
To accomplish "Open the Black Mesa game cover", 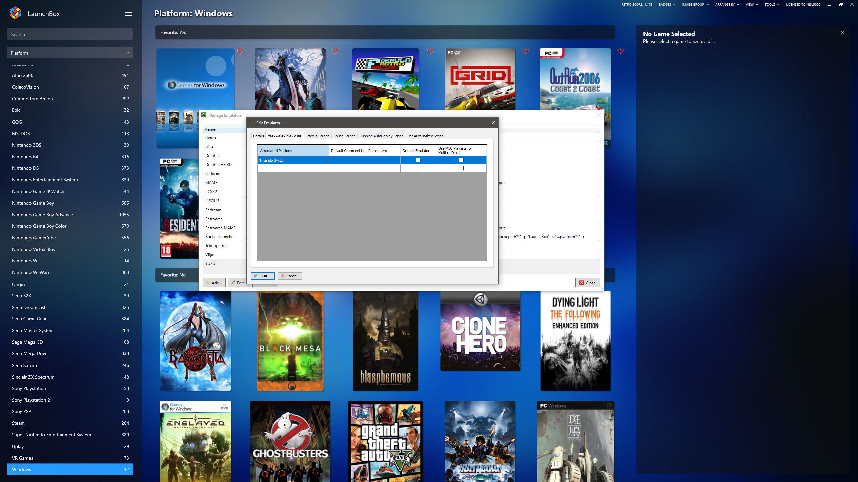I will [x=290, y=341].
